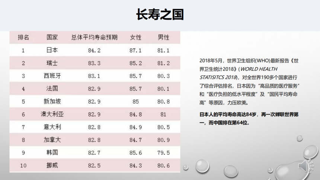This screenshot has height=180, width=320.
Task: Click Korea's male value 79.5
Action: [163, 153]
